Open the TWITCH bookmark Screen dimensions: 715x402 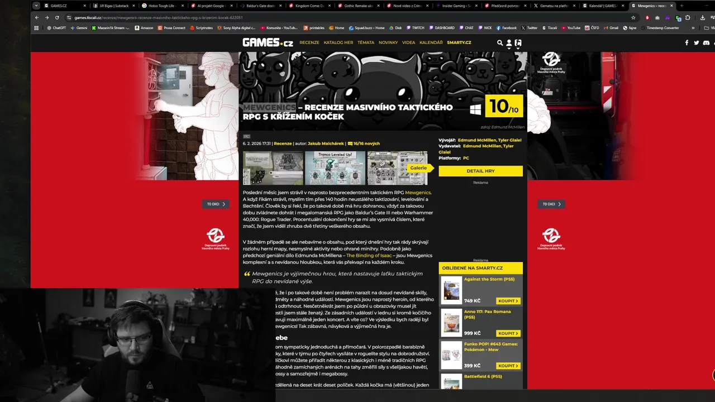(x=415, y=27)
